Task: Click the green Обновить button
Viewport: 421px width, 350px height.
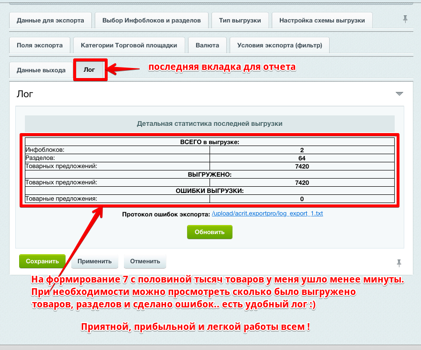Action: 210,232
